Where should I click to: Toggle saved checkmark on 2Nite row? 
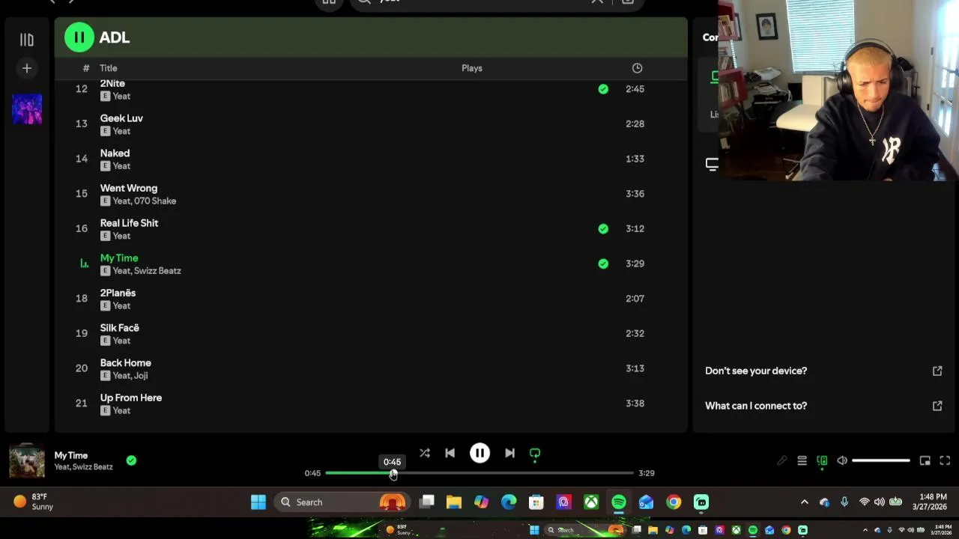(x=603, y=89)
